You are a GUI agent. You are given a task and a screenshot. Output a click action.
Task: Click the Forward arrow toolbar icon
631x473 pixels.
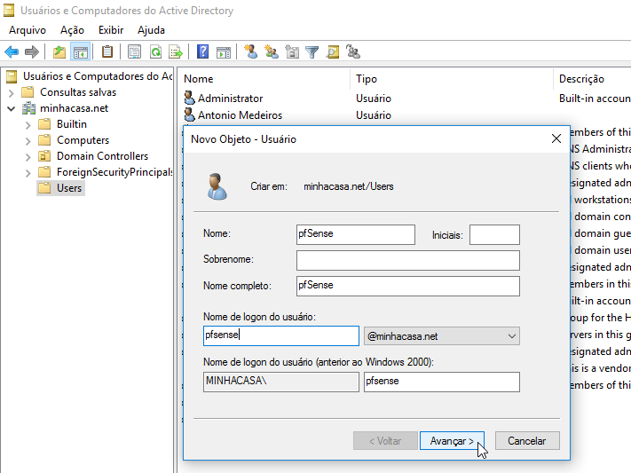(32, 52)
